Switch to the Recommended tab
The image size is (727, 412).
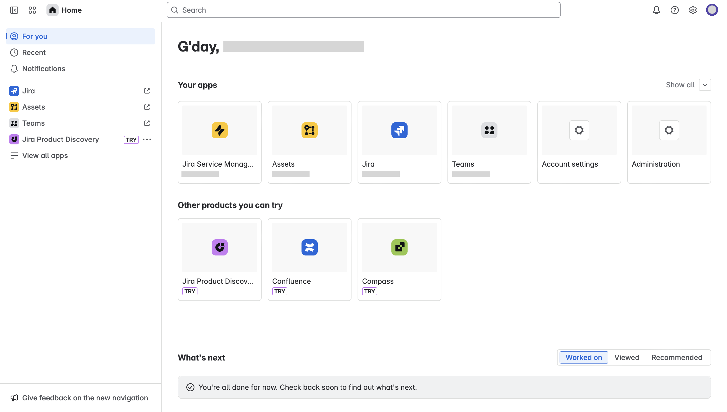coord(677,357)
